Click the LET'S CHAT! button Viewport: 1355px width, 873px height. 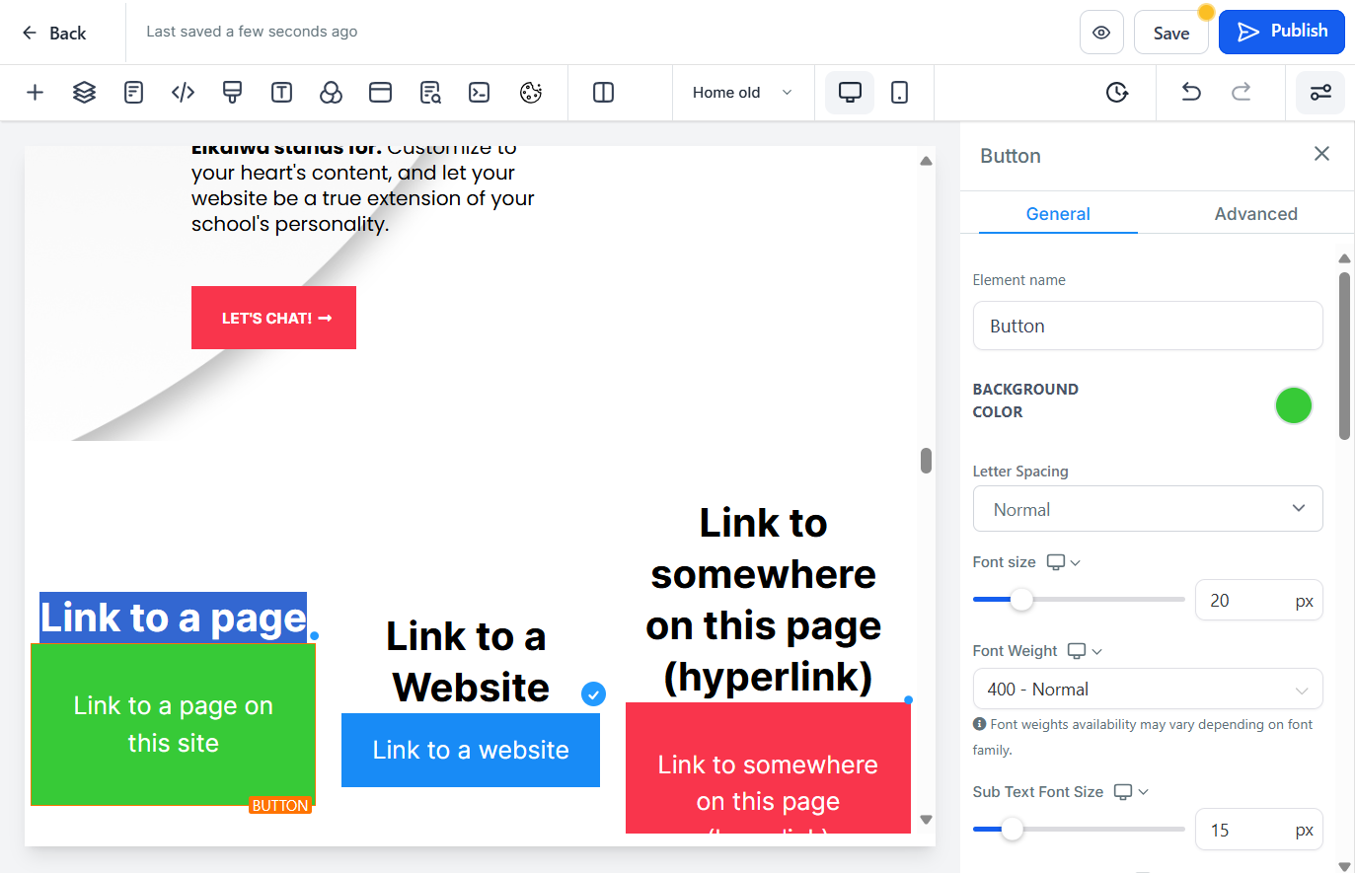pos(273,318)
